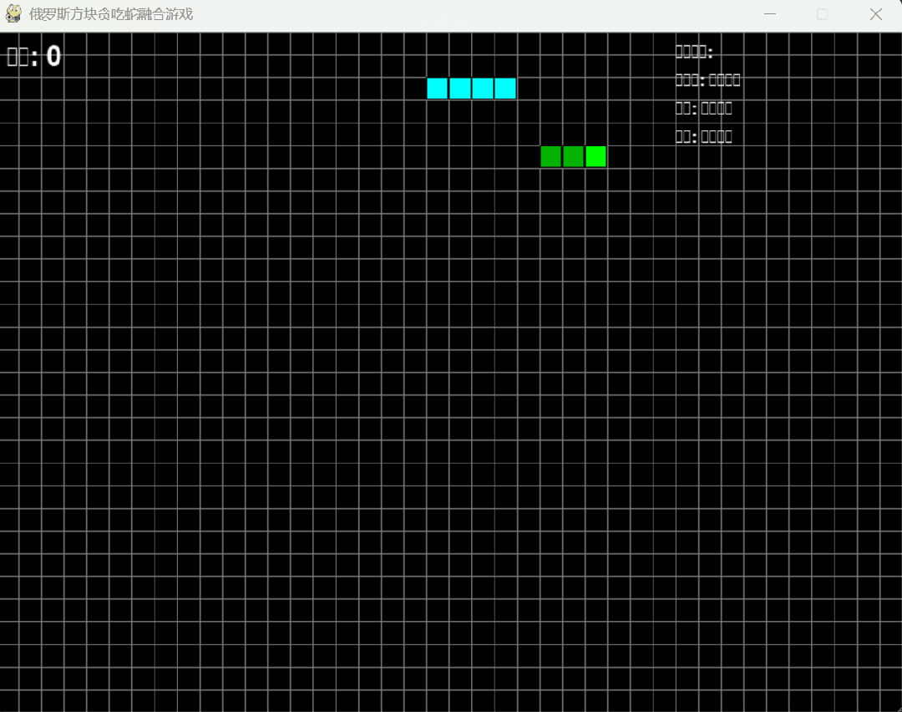Click the empty cell right of the cyan piece
The height and width of the screenshot is (712, 902).
click(528, 89)
